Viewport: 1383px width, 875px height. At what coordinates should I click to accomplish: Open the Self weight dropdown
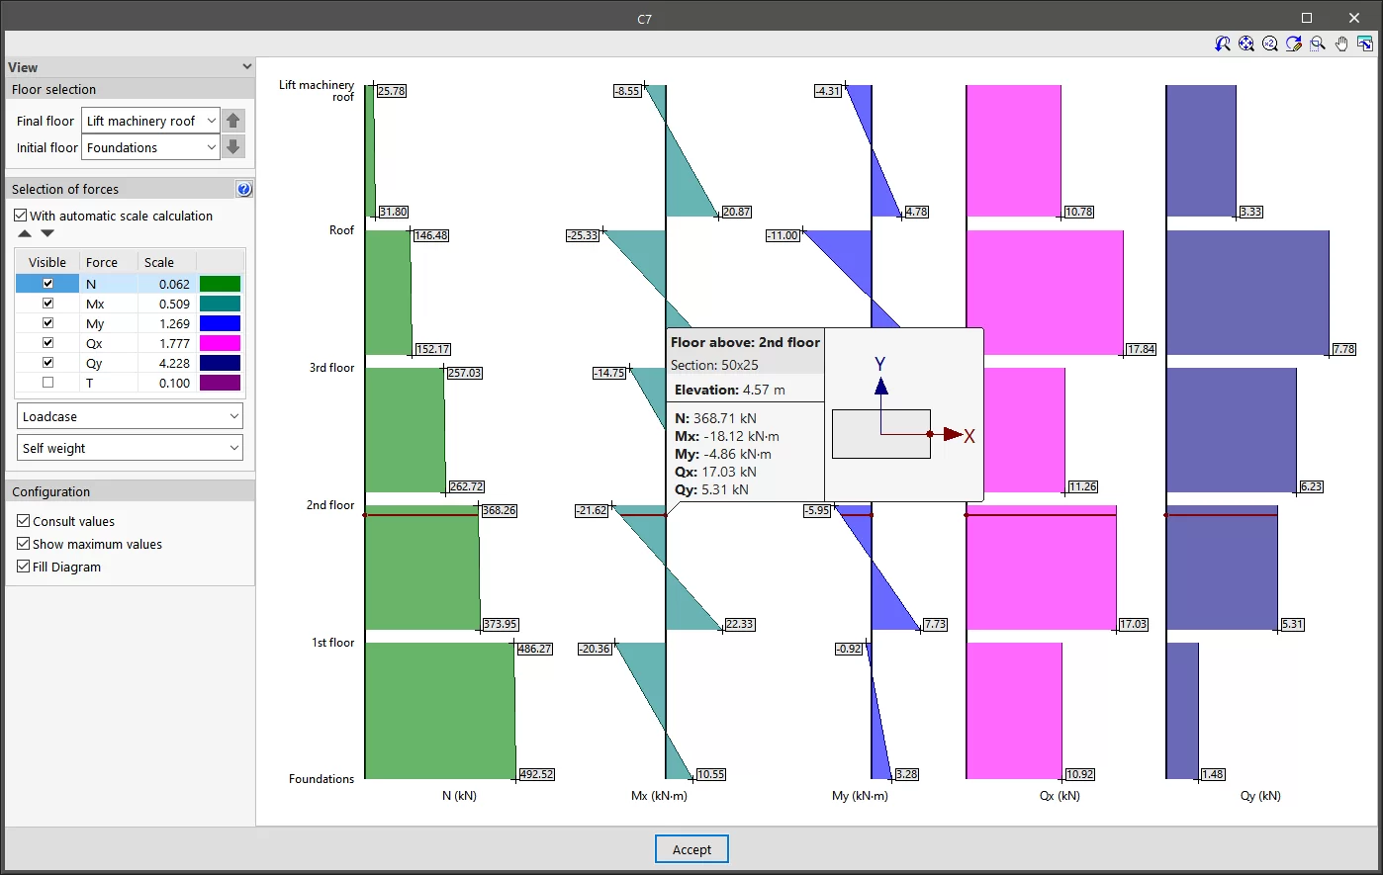130,448
